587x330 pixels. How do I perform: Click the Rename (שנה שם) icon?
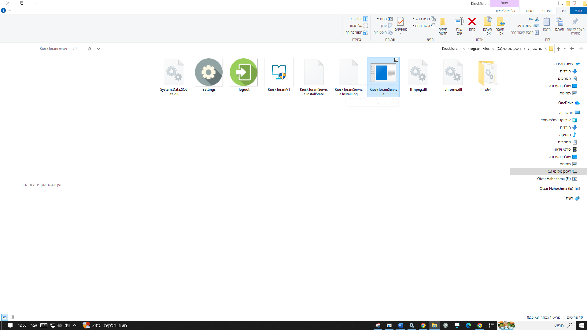point(459,22)
